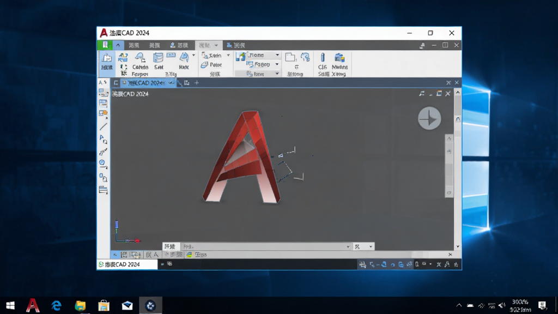
Task: Open the volume control in system tray
Action: coord(502,305)
